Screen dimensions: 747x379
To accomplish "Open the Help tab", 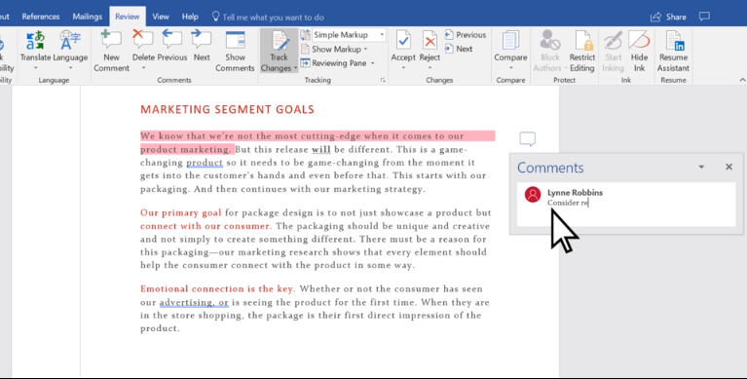I will 190,17.
